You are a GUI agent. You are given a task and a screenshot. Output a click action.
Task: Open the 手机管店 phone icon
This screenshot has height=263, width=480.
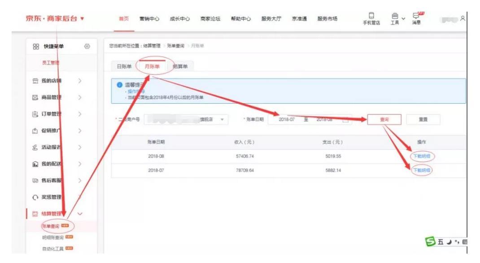click(371, 16)
